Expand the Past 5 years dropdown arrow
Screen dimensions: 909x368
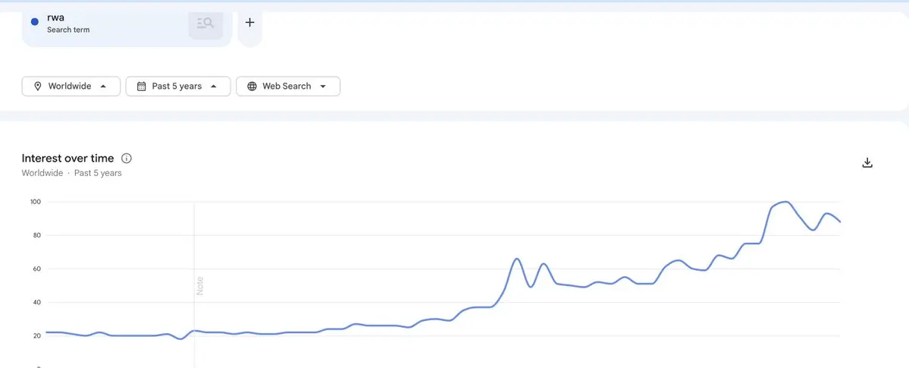[x=214, y=86]
